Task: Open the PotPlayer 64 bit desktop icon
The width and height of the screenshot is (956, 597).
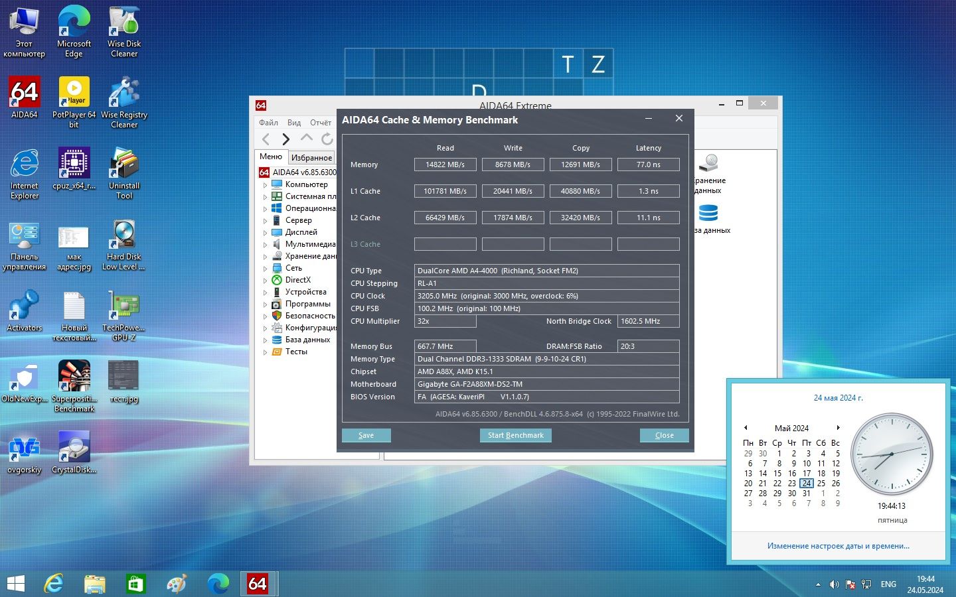Action: coord(74,103)
